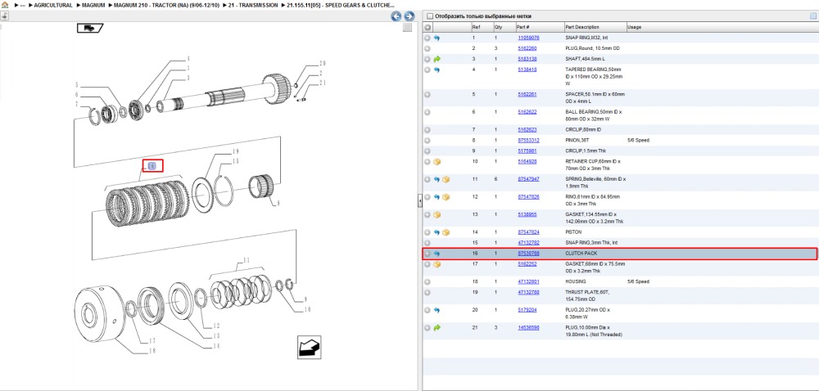Open 'MAGNUM 210 - TRACTOR (NA)' breadcrumb

pyautogui.click(x=166, y=5)
